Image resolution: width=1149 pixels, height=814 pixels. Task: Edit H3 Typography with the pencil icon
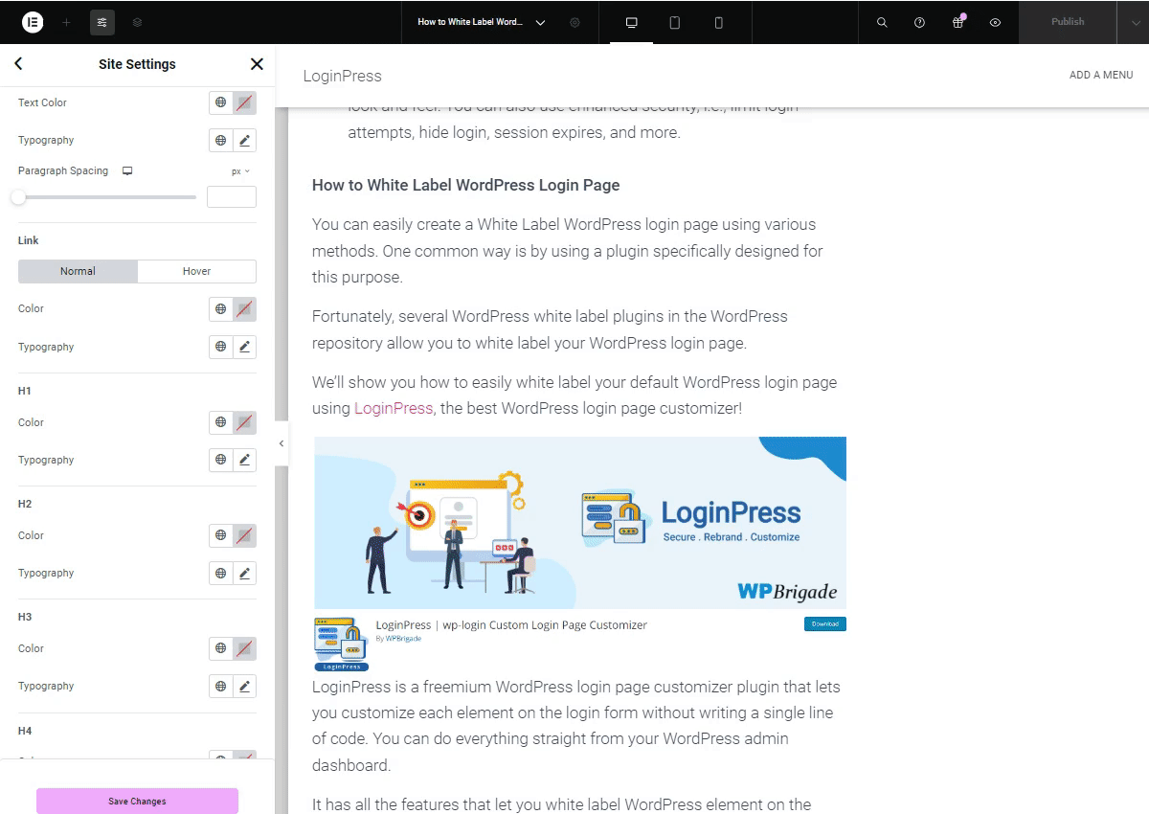coord(245,686)
